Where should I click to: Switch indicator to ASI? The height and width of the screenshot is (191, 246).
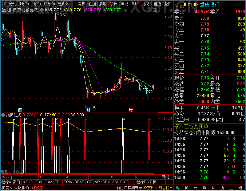click(115, 182)
